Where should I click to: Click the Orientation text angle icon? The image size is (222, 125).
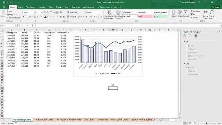pos(61,12)
